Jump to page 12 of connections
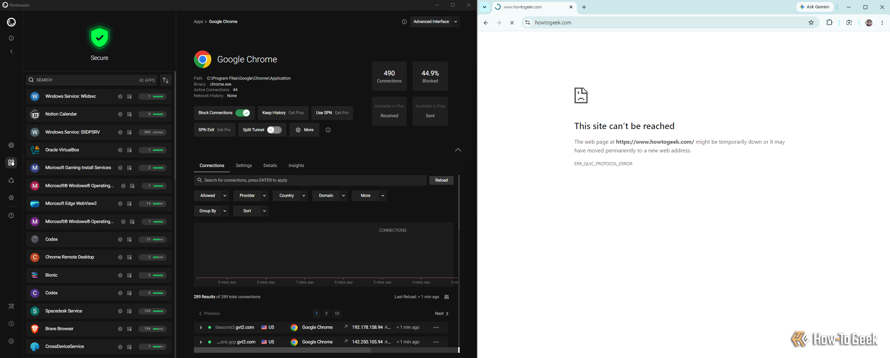 337,313
